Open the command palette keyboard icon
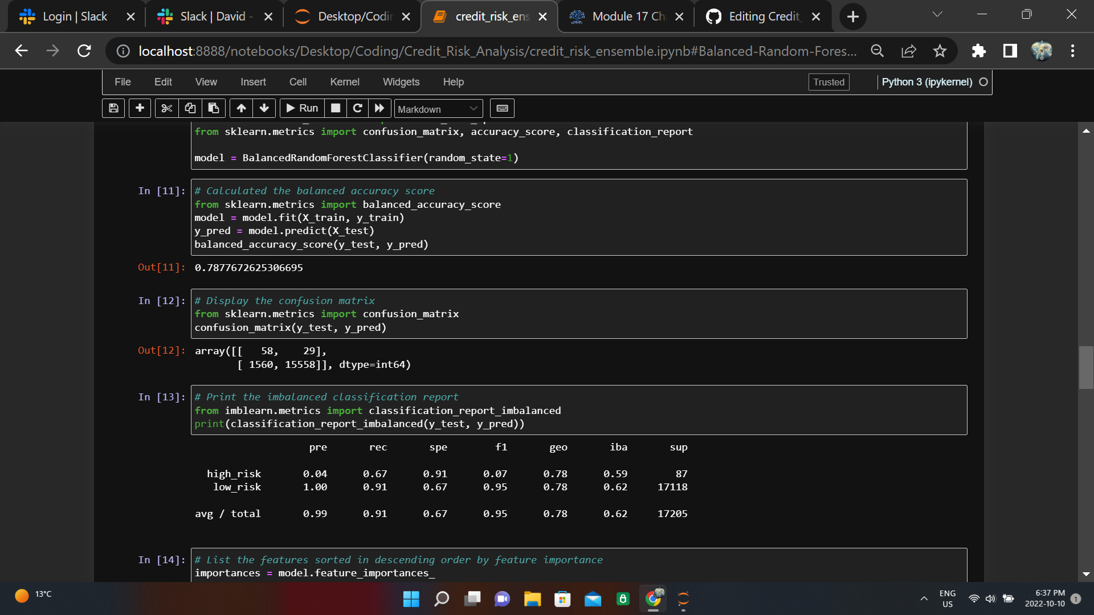The height and width of the screenshot is (615, 1094). [x=502, y=108]
